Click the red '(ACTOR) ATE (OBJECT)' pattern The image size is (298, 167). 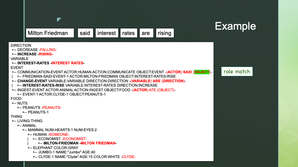pos(153,90)
